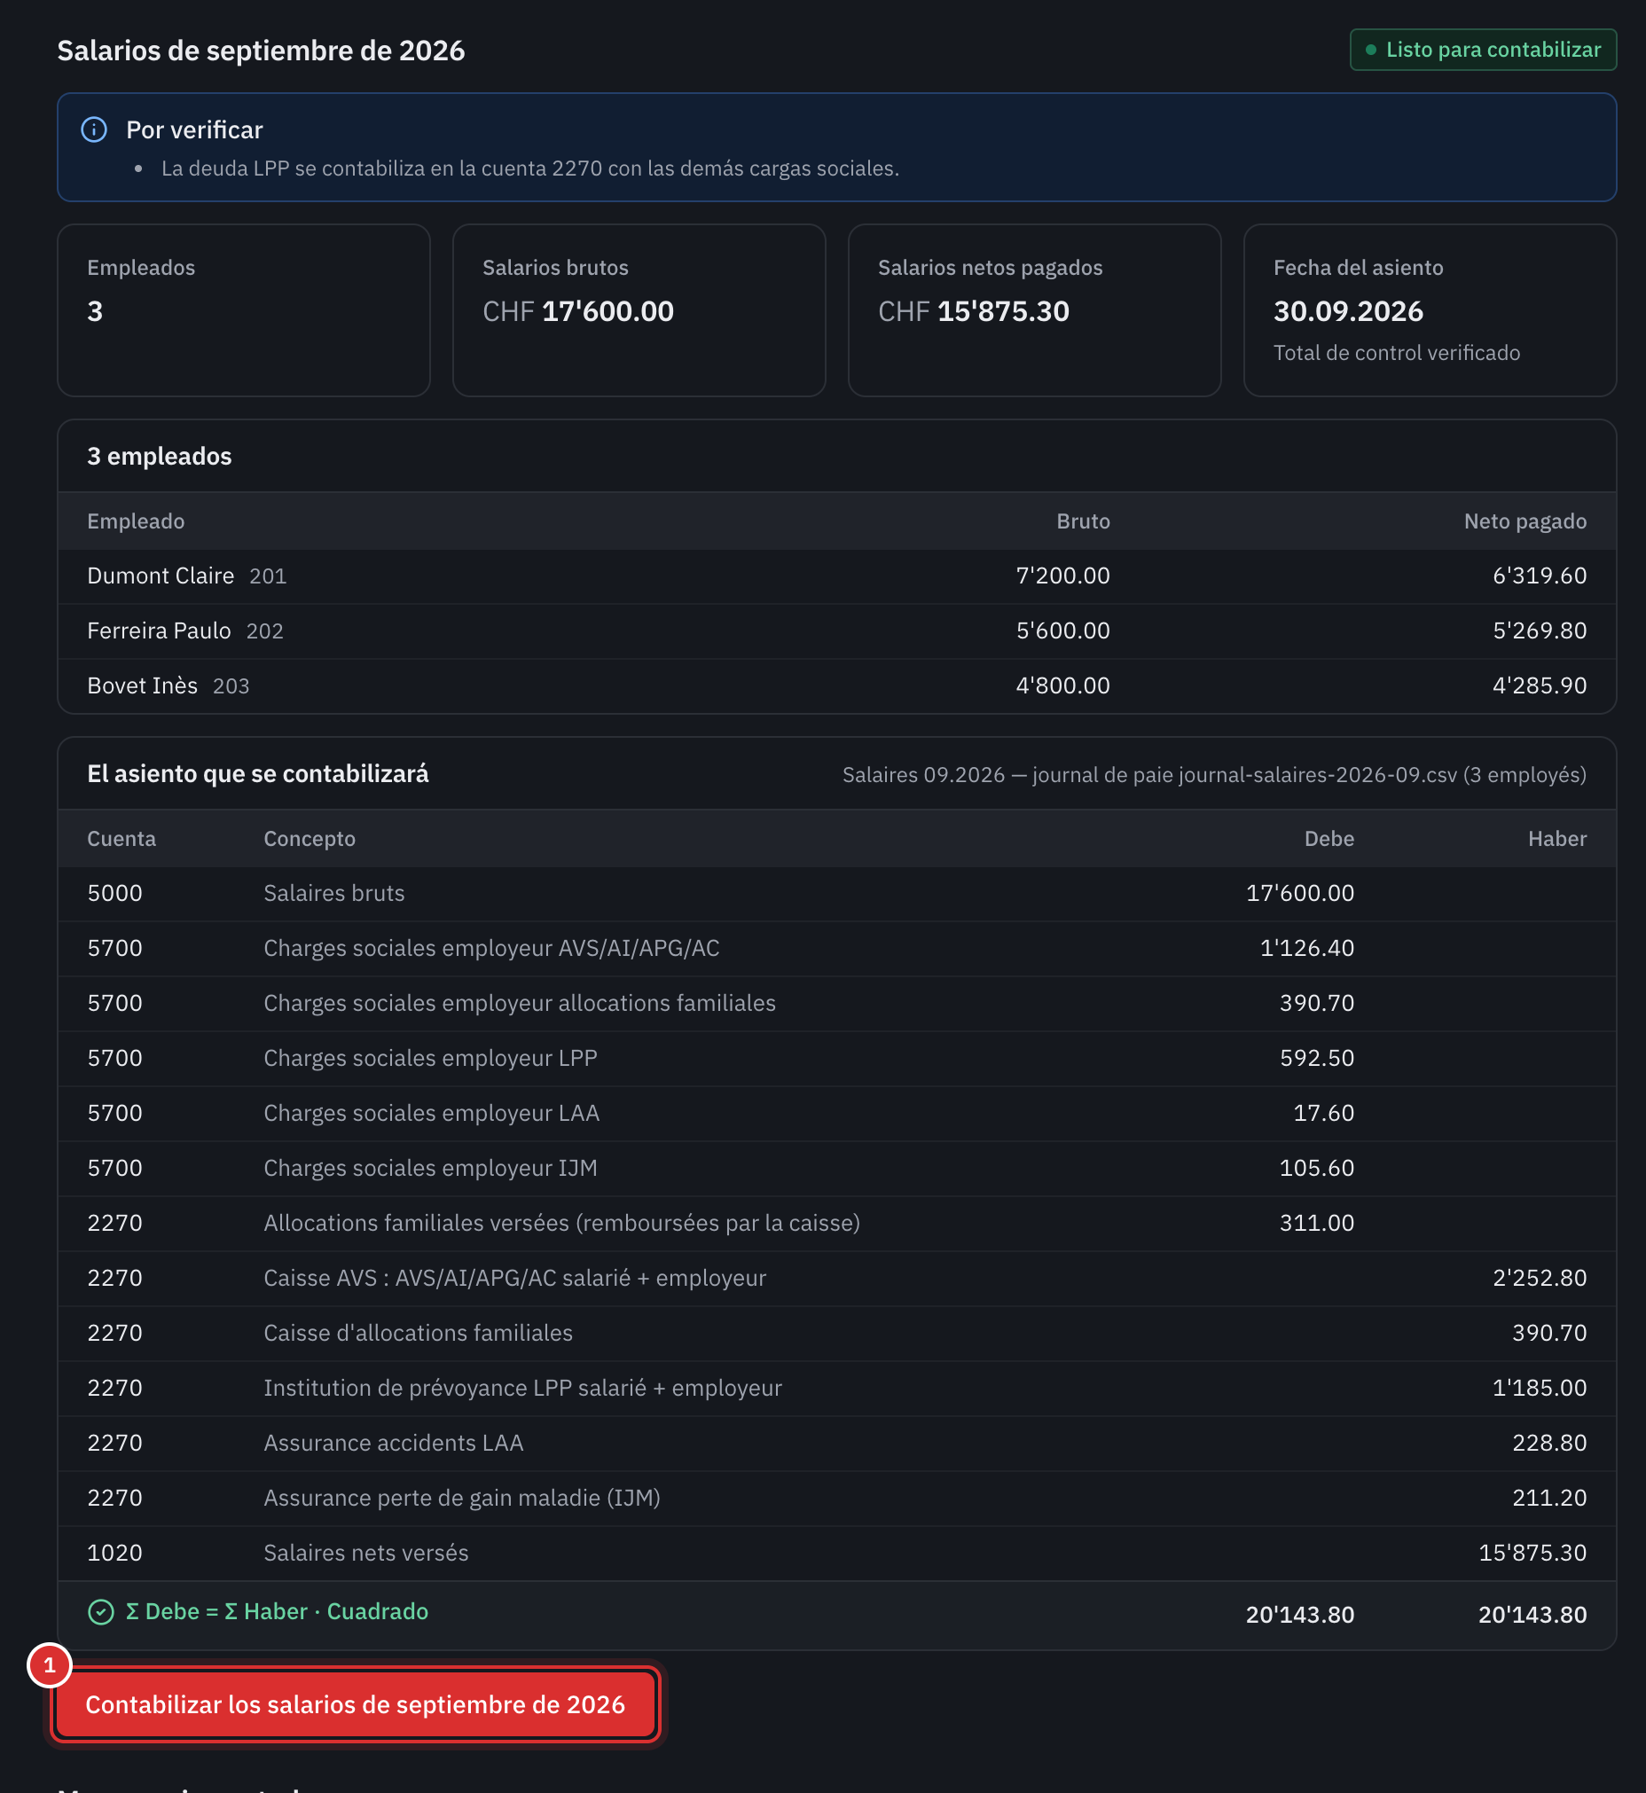Click the Bruto column header

[1083, 522]
